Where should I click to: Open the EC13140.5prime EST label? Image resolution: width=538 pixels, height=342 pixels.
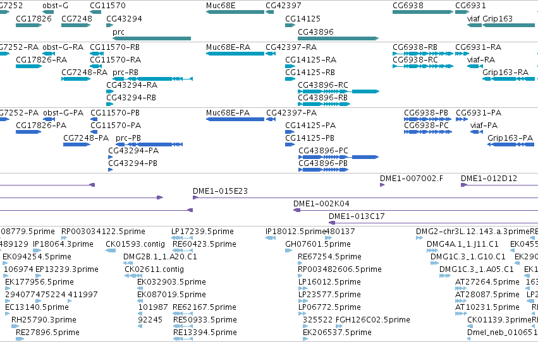point(37,307)
